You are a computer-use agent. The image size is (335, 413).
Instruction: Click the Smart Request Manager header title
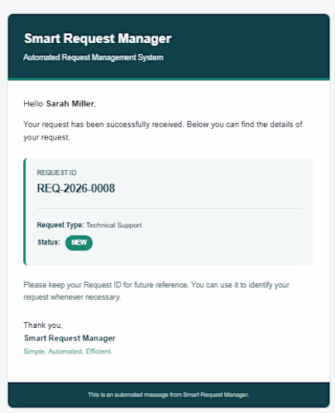tap(98, 39)
